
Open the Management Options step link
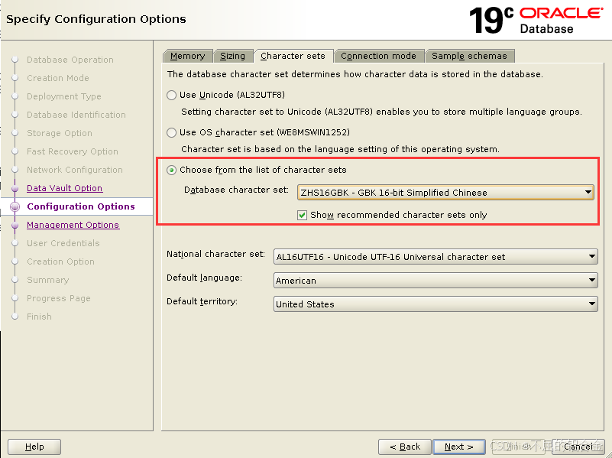point(73,225)
